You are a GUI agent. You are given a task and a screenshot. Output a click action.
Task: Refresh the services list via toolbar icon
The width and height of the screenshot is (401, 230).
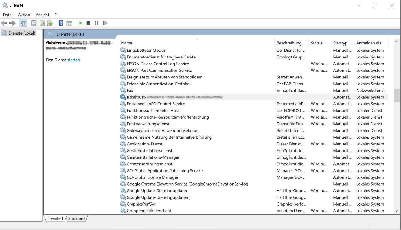(x=42, y=23)
